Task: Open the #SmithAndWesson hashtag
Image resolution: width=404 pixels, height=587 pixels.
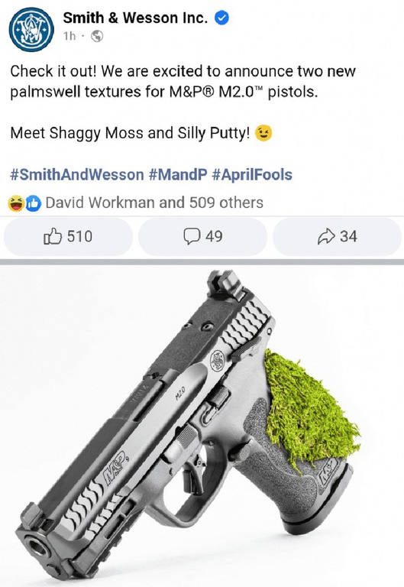Action: 77,175
